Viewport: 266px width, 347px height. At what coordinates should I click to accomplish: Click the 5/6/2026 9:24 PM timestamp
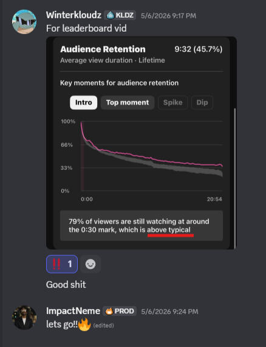pyautogui.click(x=169, y=312)
